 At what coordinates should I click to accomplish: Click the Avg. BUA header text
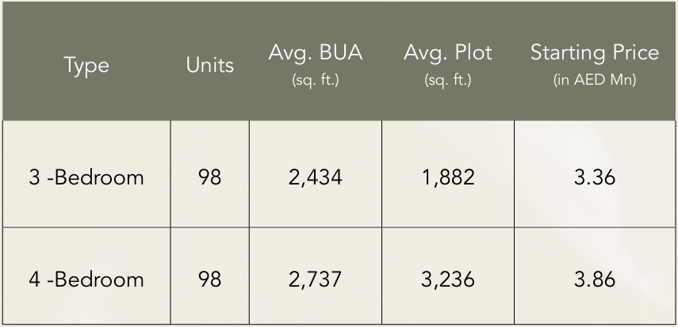coord(315,54)
